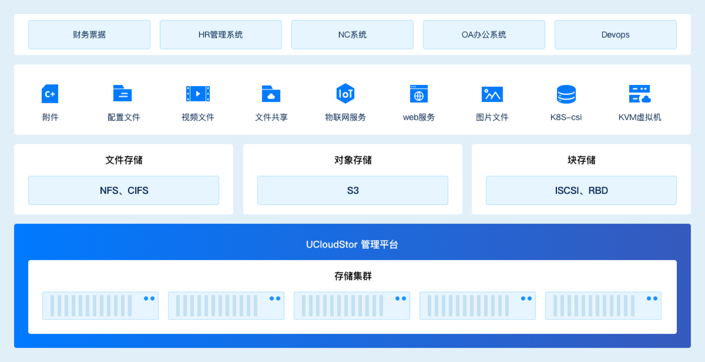Click the 配置文件 label text

click(124, 117)
